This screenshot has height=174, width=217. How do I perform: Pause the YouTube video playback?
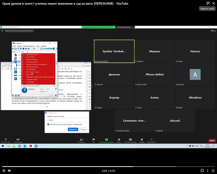[x=4, y=171]
